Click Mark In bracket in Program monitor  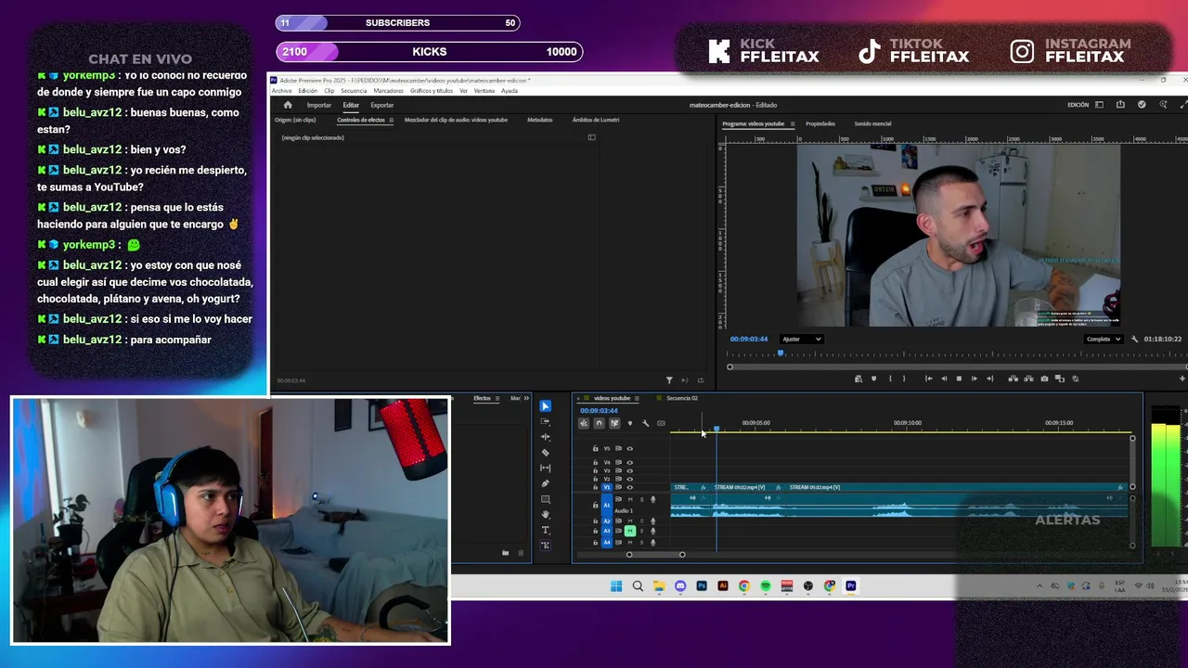point(890,379)
